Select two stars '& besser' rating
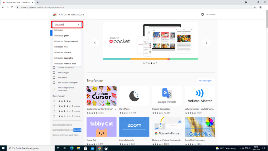Screen dimensions: 268x151 click(x=54, y=116)
